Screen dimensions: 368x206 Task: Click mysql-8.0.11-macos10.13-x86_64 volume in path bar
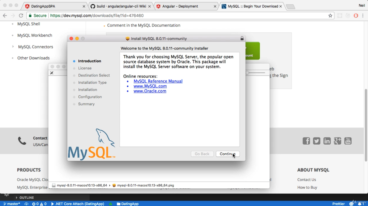(x=79, y=185)
